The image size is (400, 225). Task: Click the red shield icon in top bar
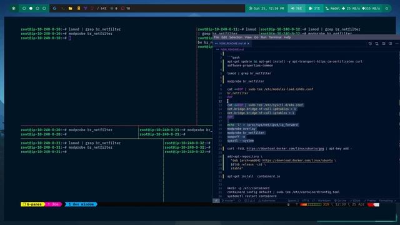point(92,8)
